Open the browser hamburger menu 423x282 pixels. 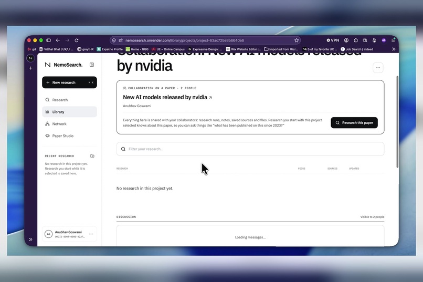(393, 40)
